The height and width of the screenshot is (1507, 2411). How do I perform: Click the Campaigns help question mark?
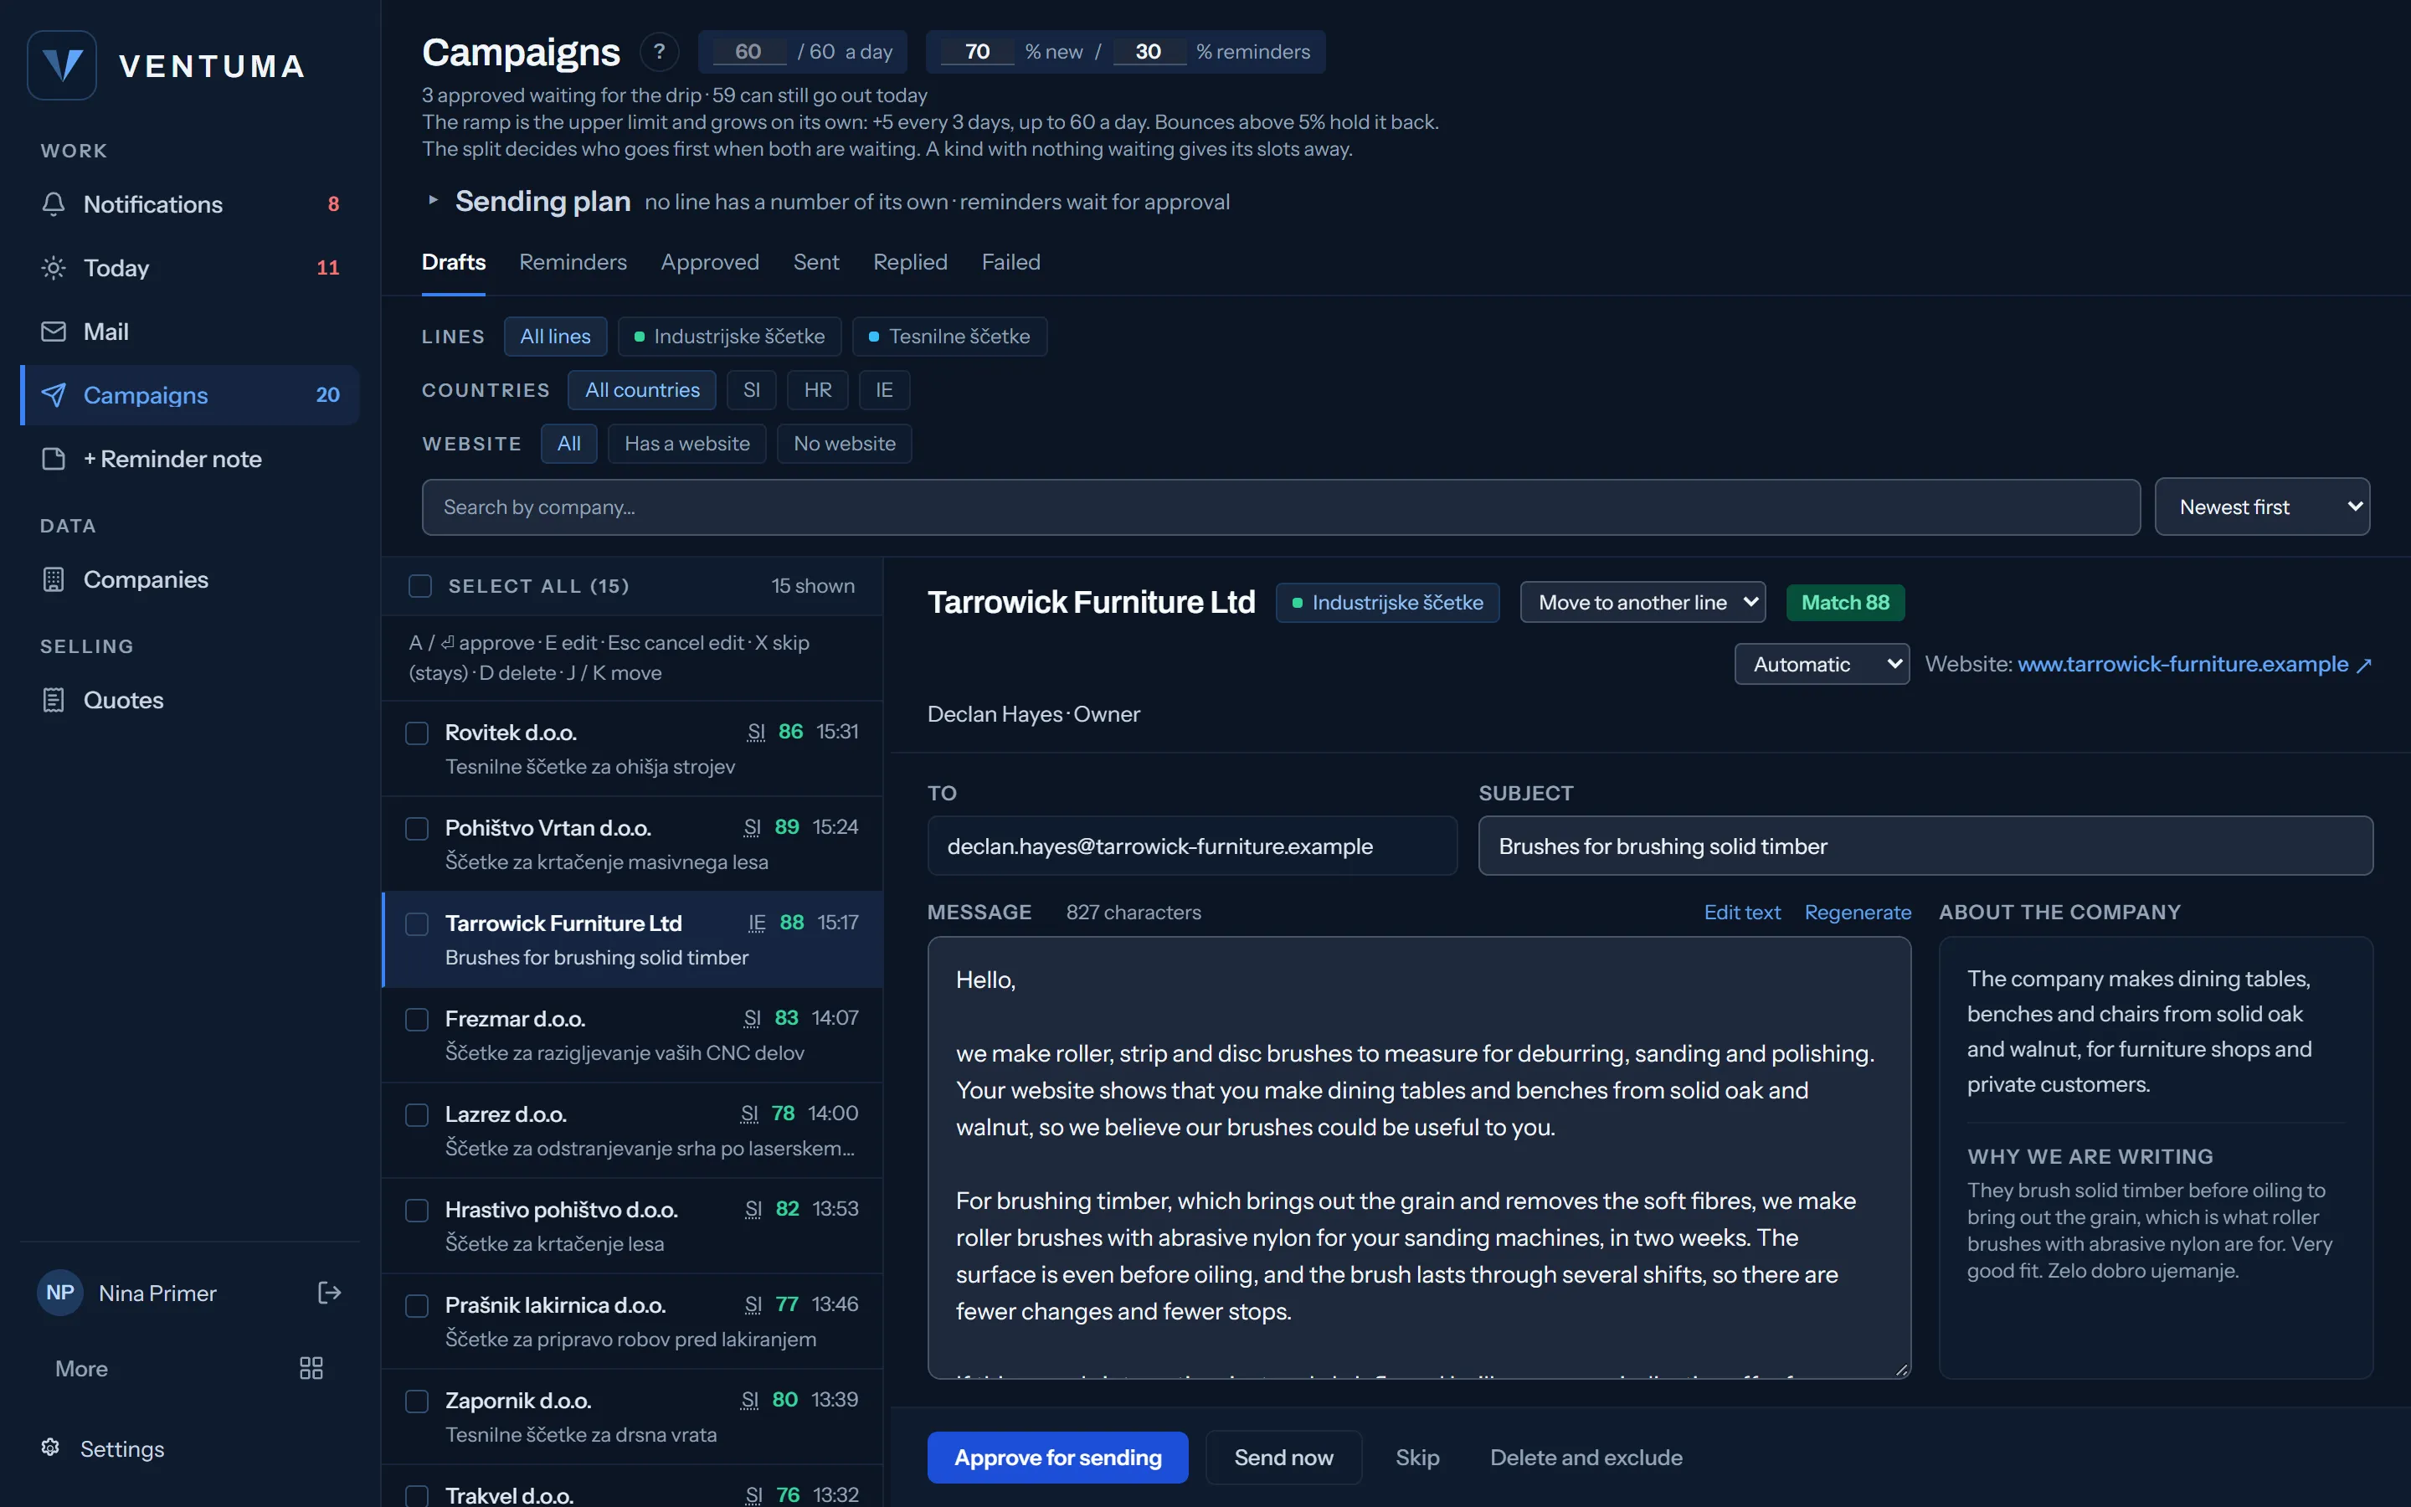(x=659, y=52)
